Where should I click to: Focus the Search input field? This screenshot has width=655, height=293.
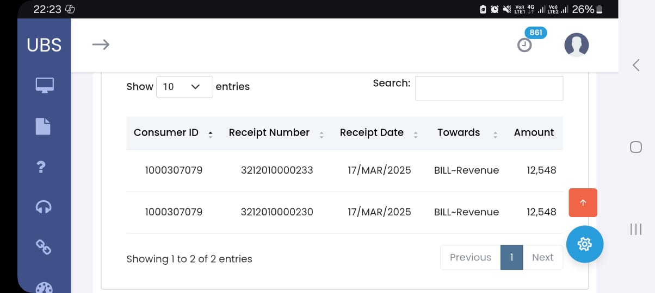(489, 88)
